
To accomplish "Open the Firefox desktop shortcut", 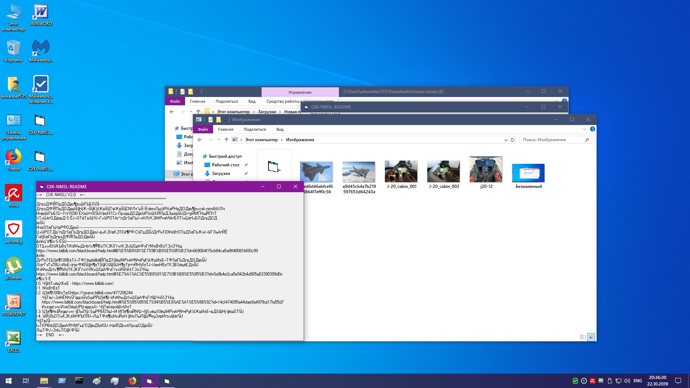I will point(13,157).
